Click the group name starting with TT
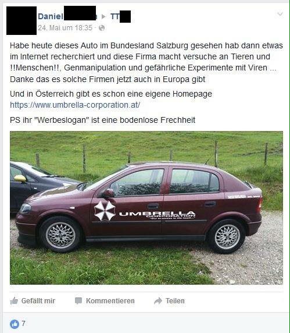This screenshot has height=333, width=290. click(x=120, y=16)
